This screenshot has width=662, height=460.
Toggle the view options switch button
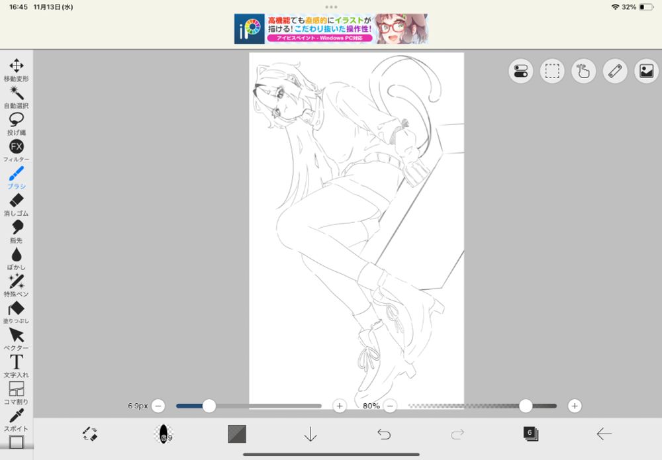[520, 71]
